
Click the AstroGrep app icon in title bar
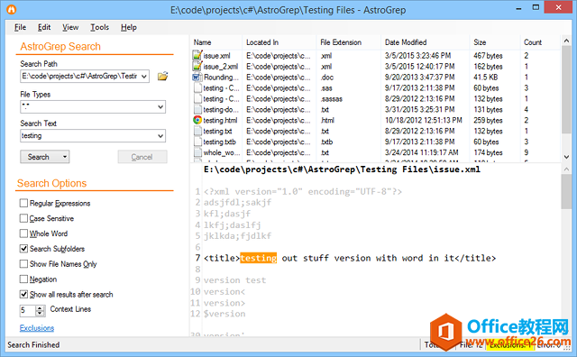tap(12, 10)
